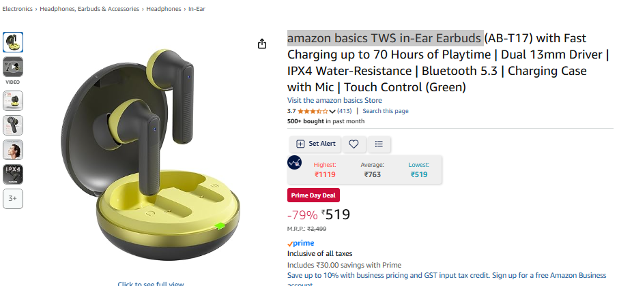Expand the rating breakdown dropdown arrow

coord(332,111)
